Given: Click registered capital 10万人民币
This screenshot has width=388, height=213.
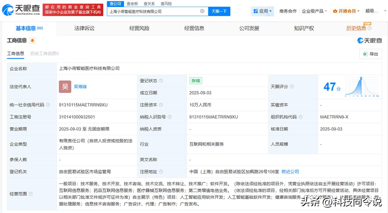Looking at the screenshot, I should coord(200,105).
